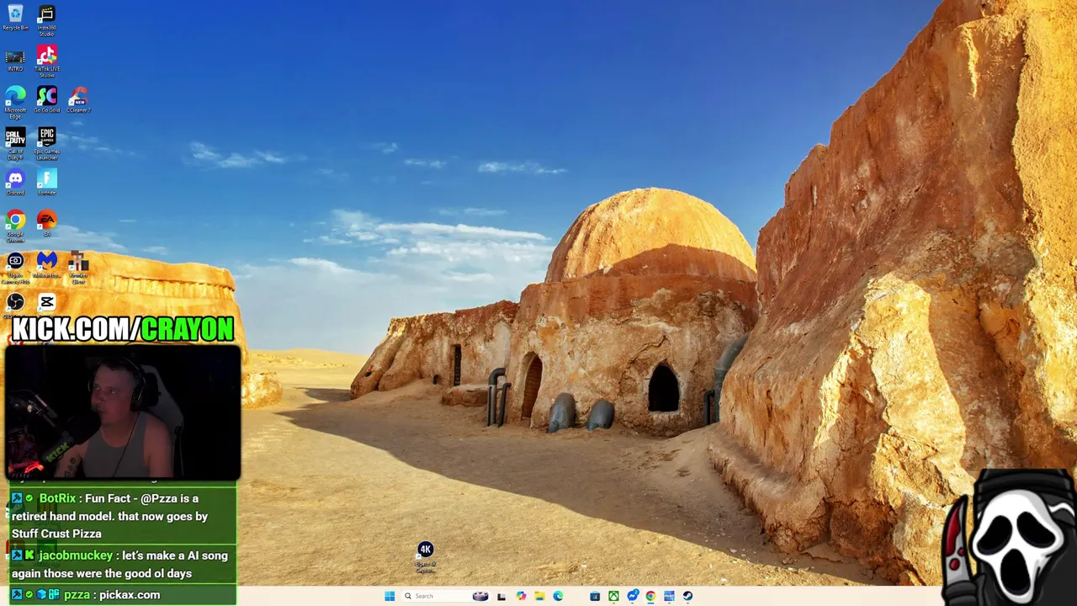Select the Elgato Camera Hub icon
The image size is (1077, 606).
15,268
